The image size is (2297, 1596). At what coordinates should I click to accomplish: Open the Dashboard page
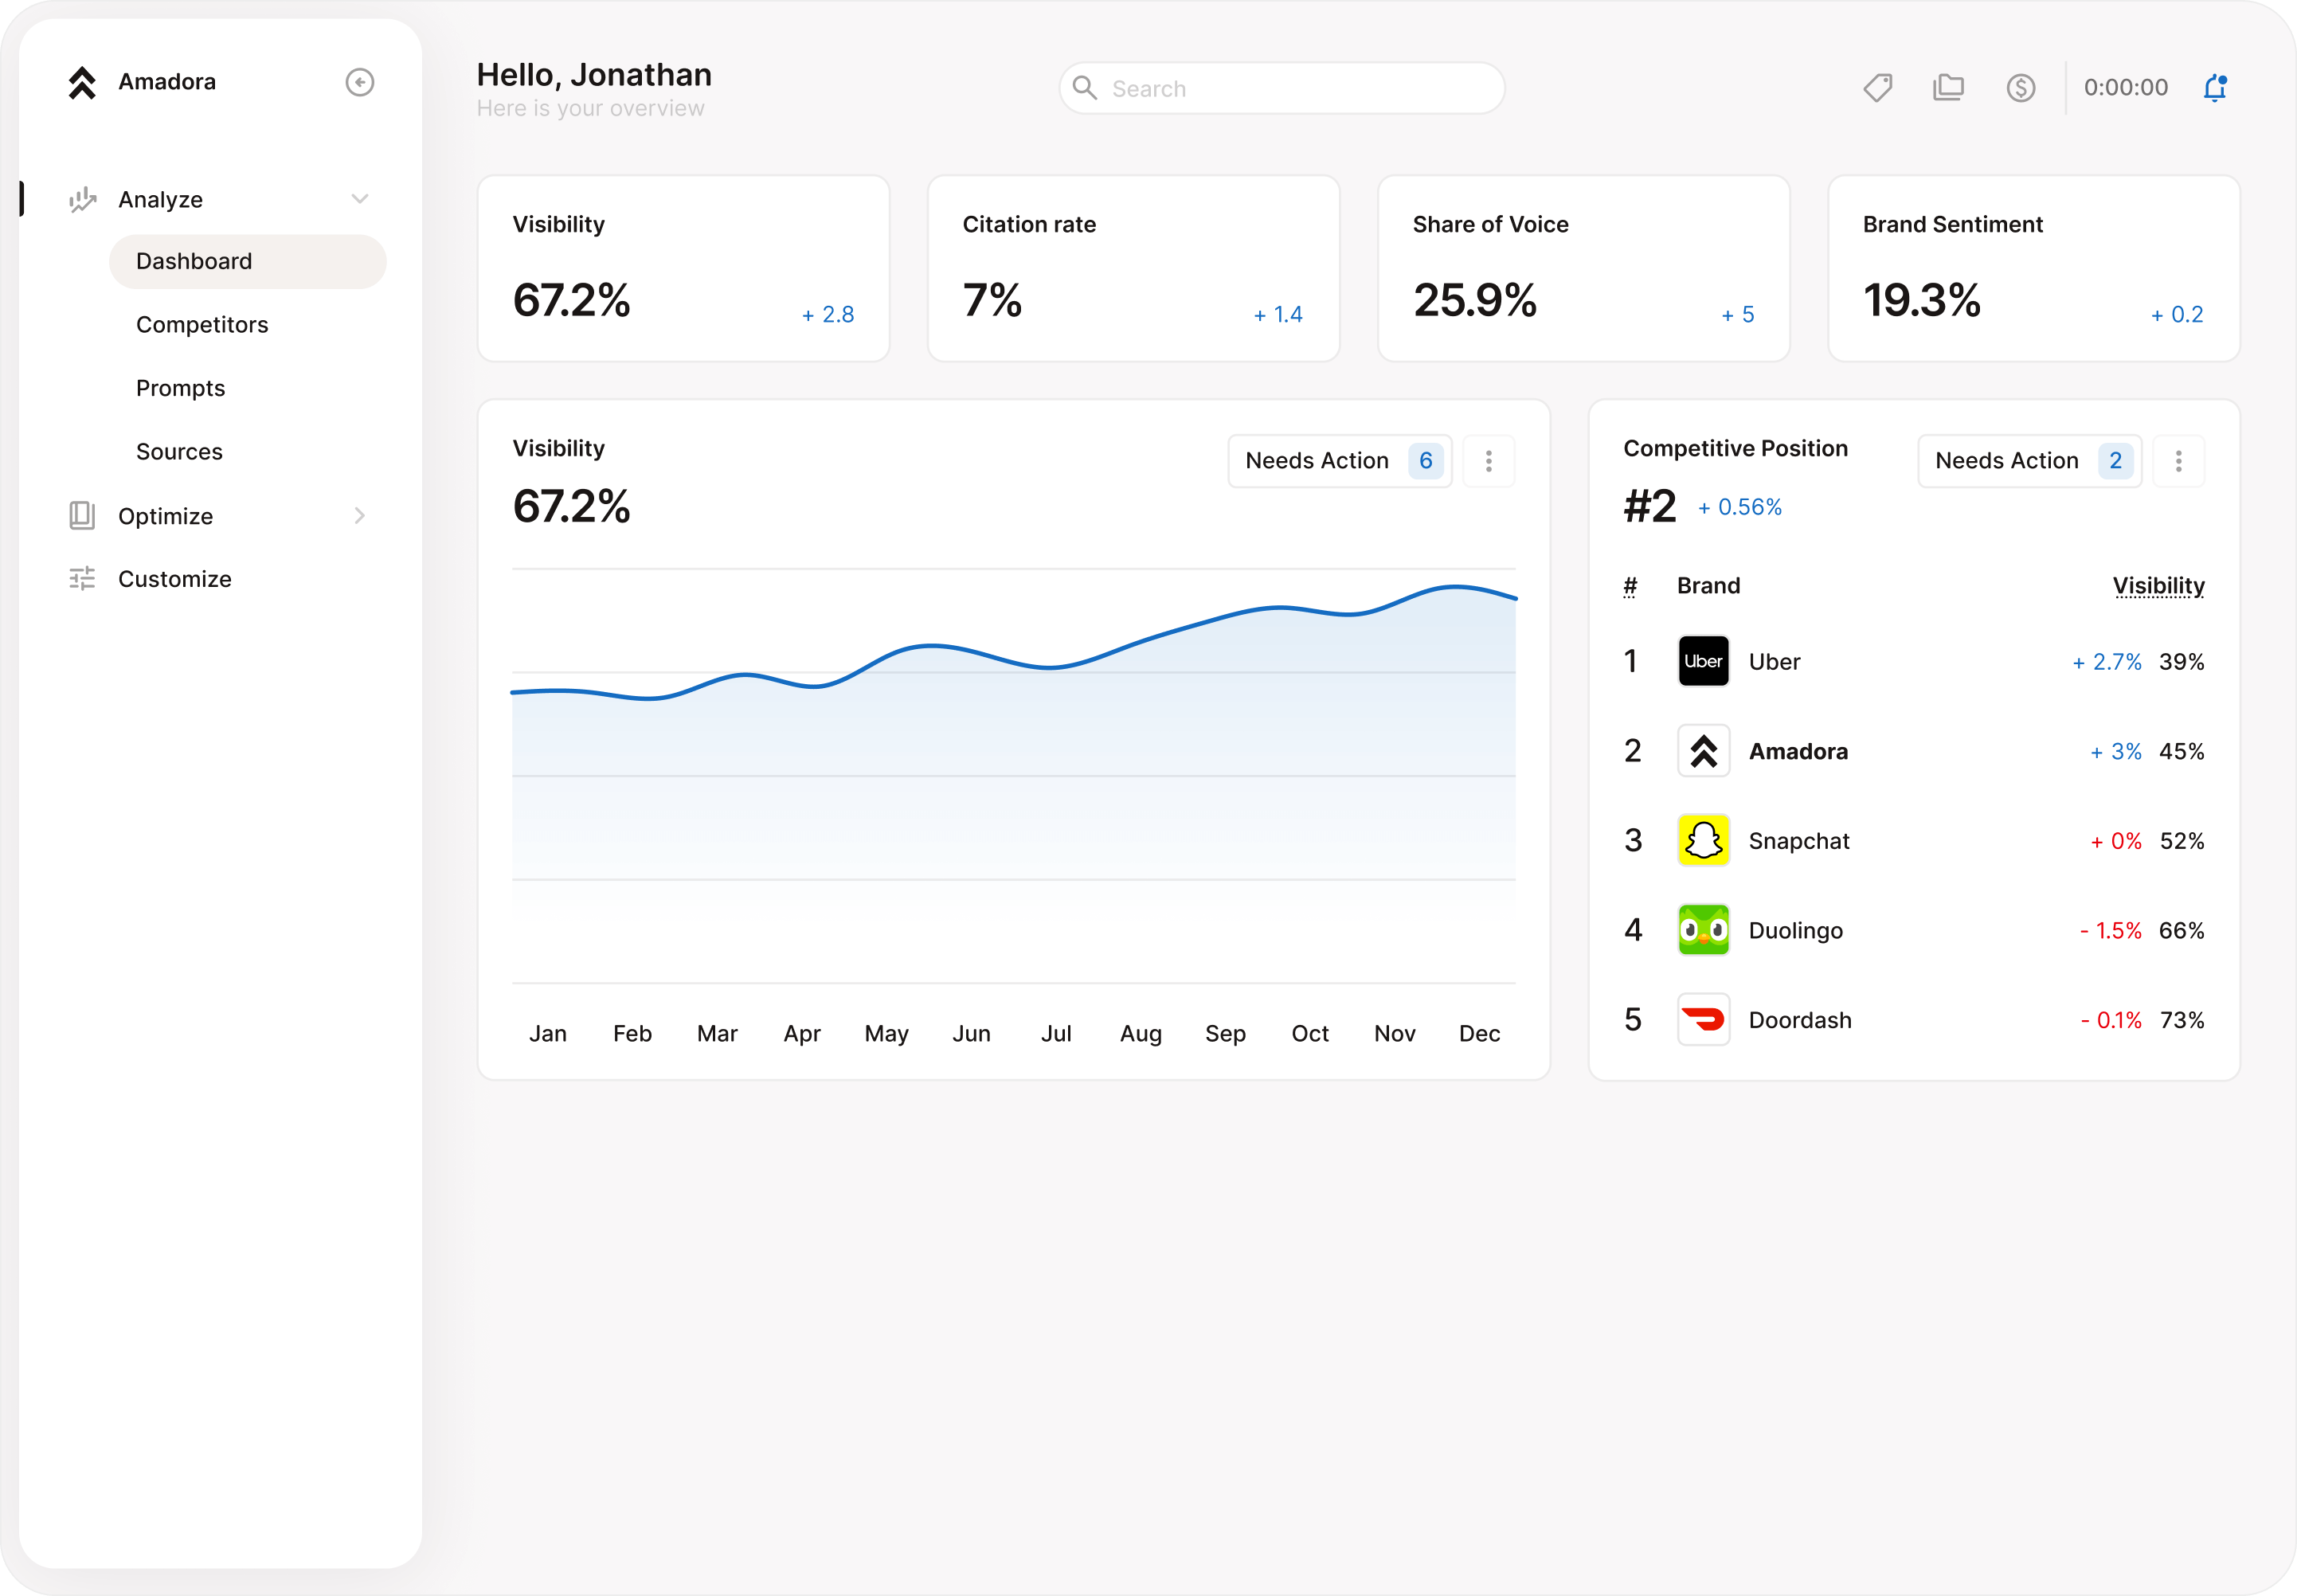click(x=248, y=262)
